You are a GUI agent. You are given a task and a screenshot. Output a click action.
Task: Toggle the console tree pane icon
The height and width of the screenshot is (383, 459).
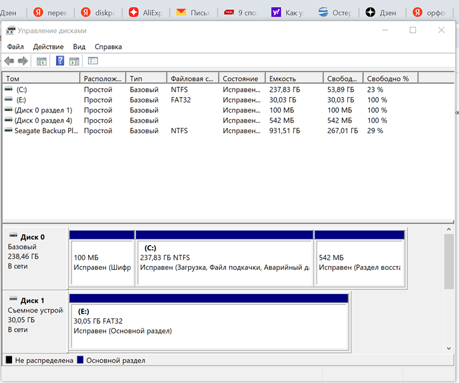click(x=41, y=61)
